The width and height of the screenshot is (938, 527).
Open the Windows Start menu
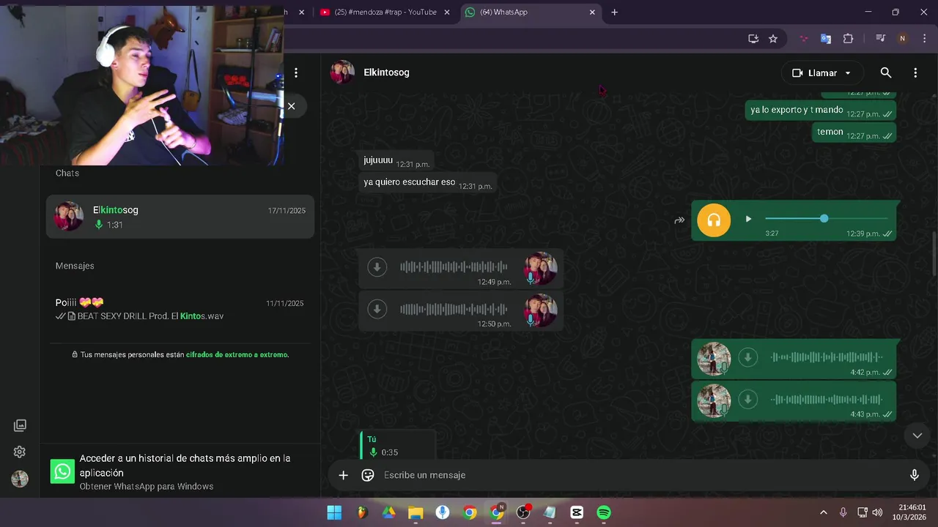(x=334, y=512)
